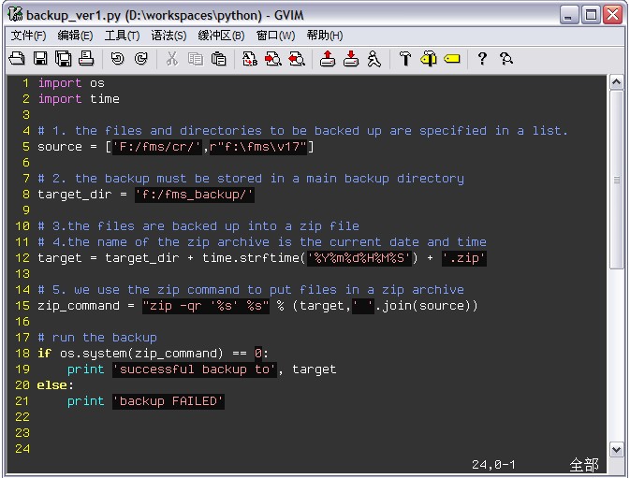Click the Open file toolbar icon

coord(17,59)
